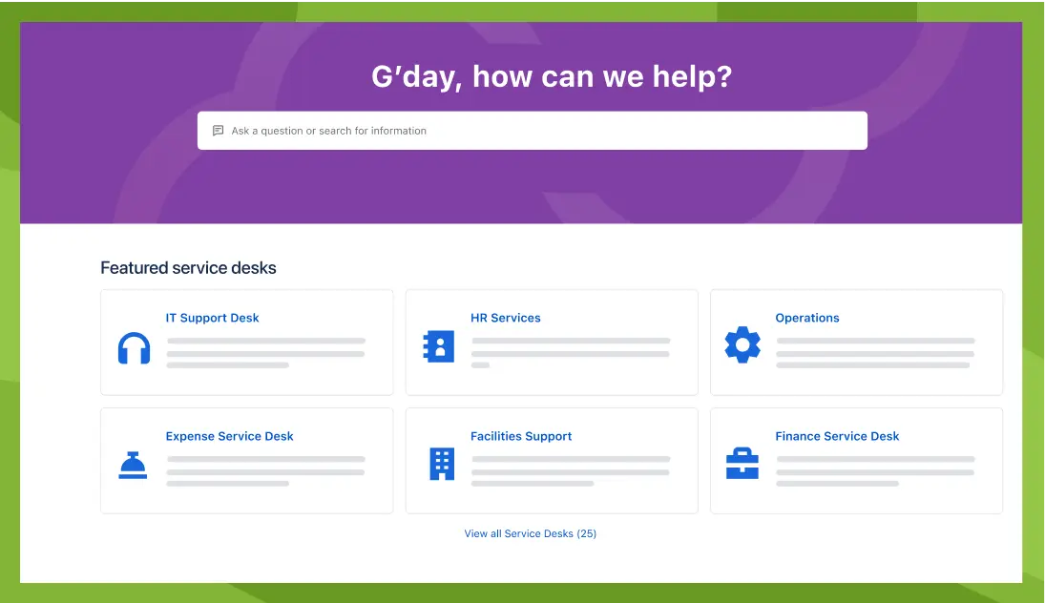The image size is (1045, 603).
Task: View all Service Desks
Action: click(x=531, y=533)
